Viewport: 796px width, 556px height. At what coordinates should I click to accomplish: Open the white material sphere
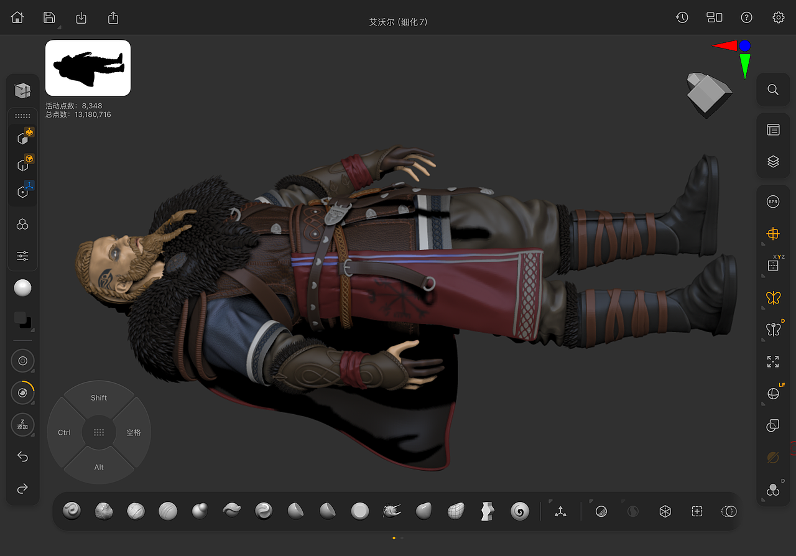click(23, 288)
